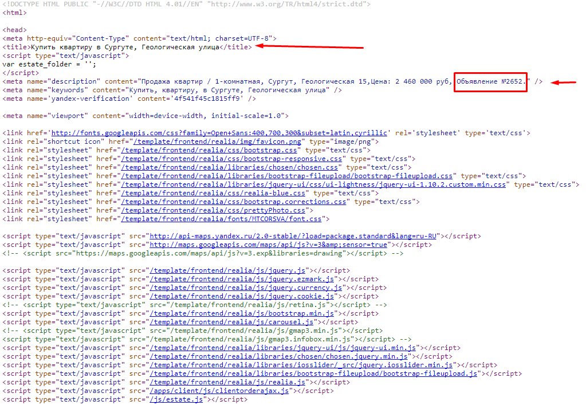Click the highlighted Объявление №2652 text
This screenshot has width=586, height=405.
coord(490,82)
